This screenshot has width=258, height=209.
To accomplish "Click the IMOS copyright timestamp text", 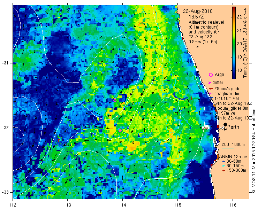I will pos(253,151).
